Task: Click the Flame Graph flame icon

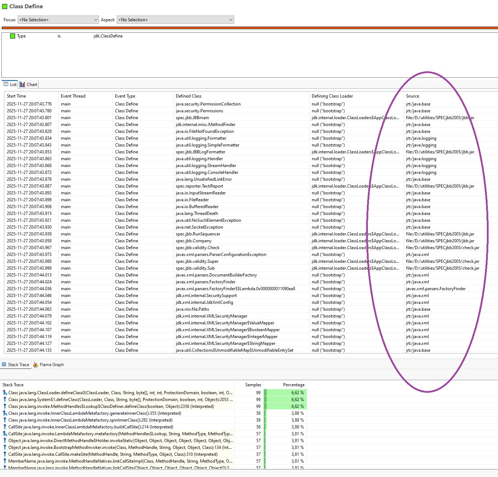Action: [36, 365]
